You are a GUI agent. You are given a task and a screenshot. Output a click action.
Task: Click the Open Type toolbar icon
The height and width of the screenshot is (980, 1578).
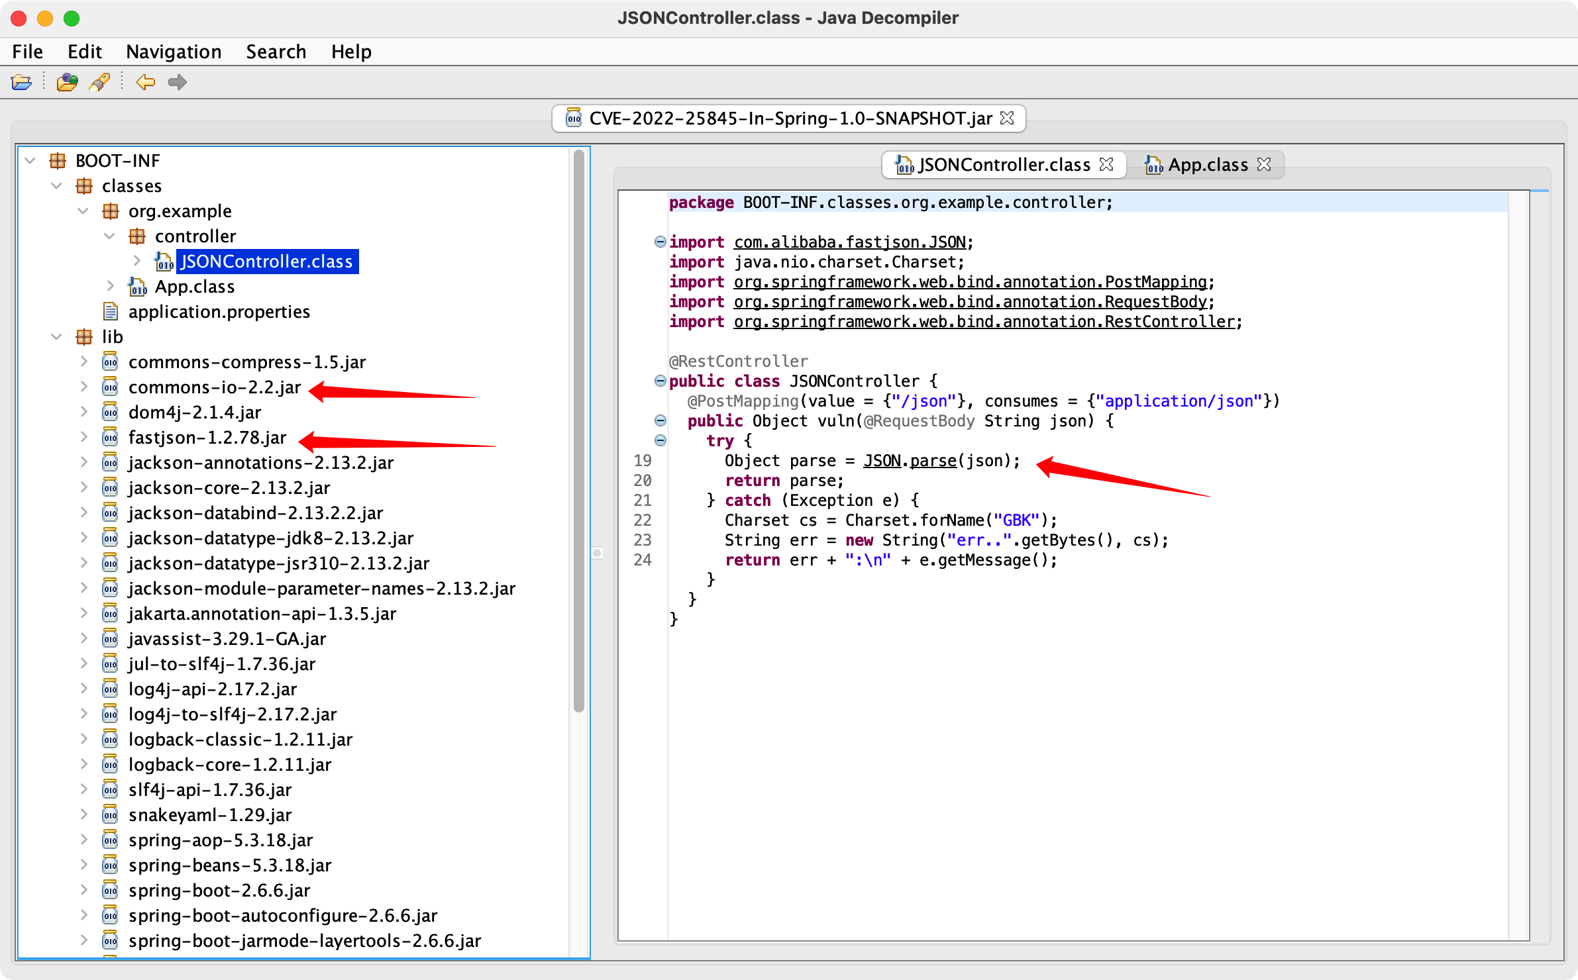click(x=66, y=82)
